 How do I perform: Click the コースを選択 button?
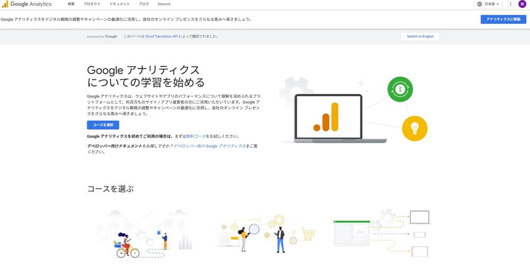click(103, 125)
